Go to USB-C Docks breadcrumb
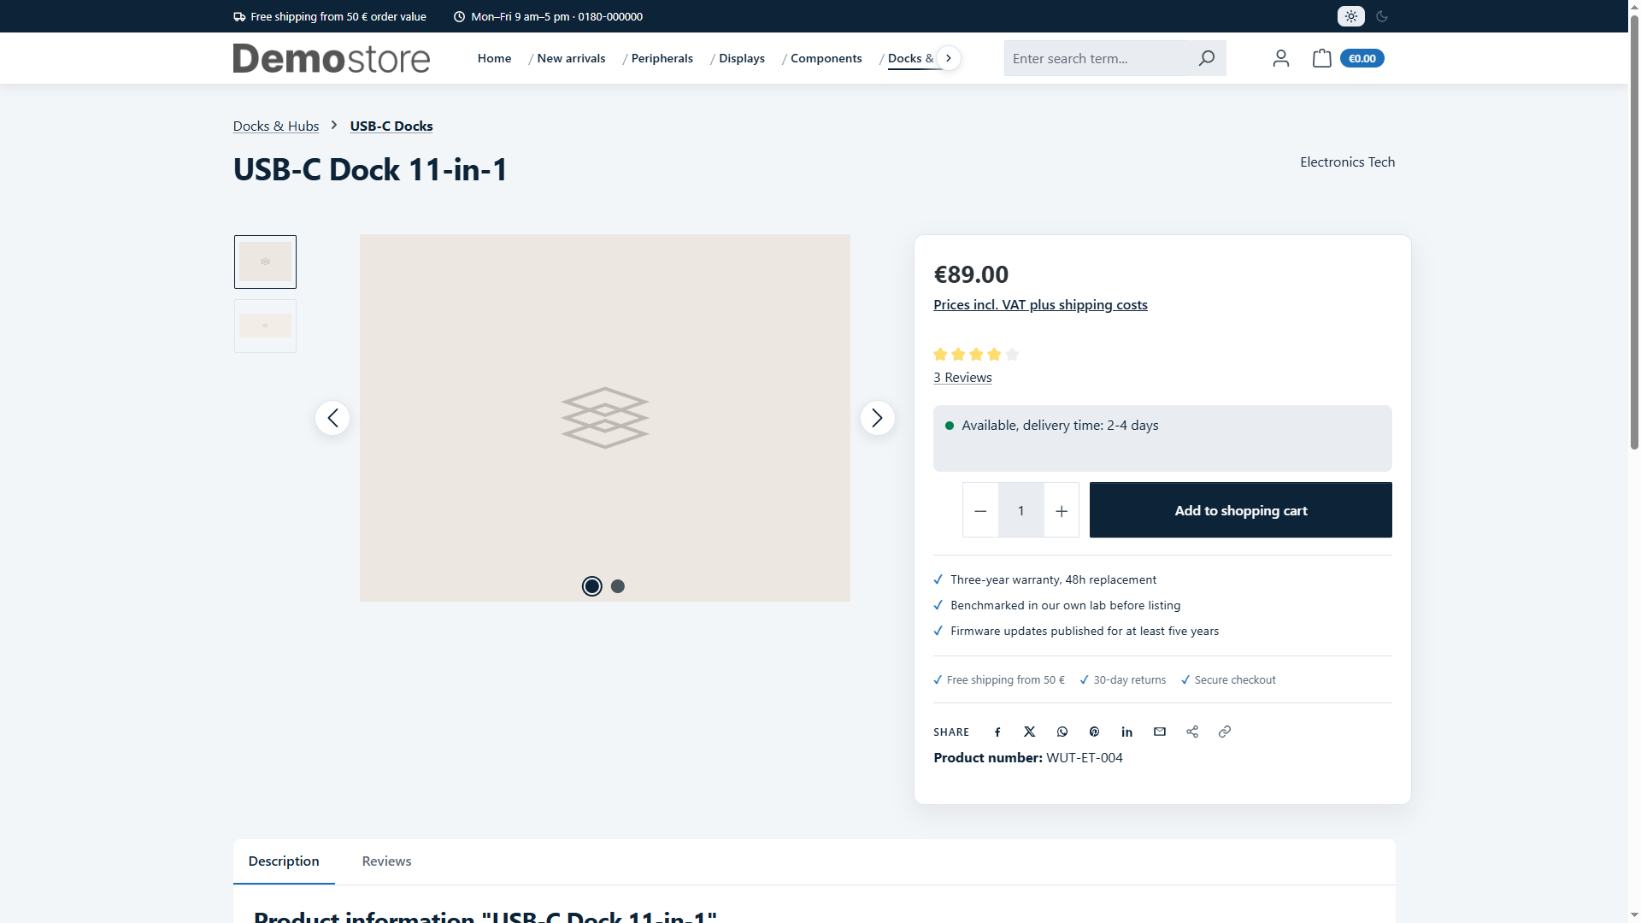Screen dimensions: 1641x923 (x=391, y=126)
